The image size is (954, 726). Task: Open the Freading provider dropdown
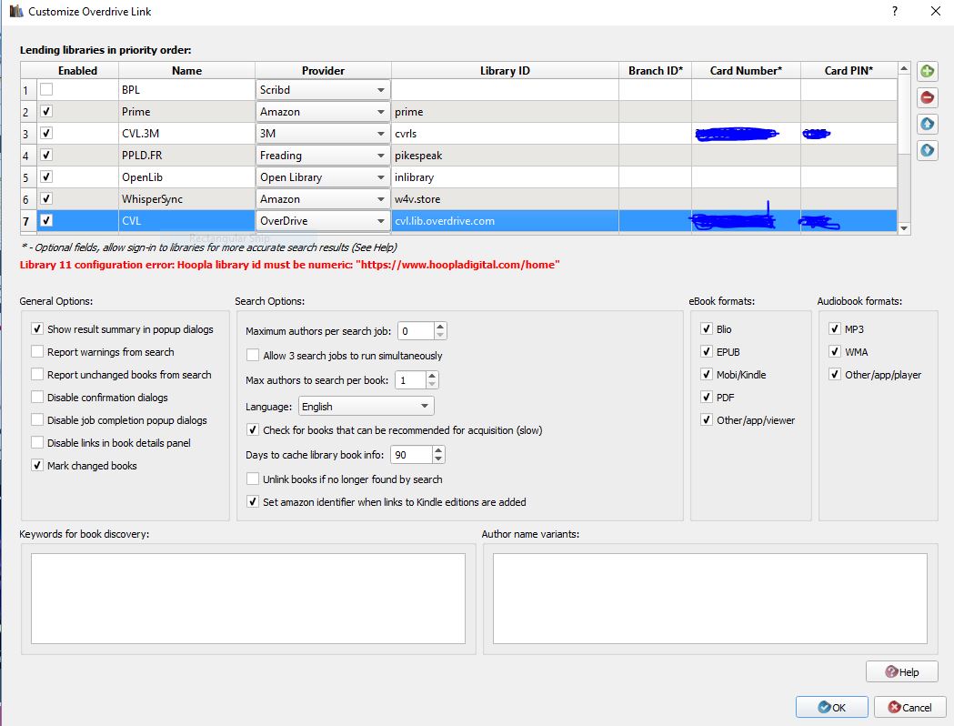[x=323, y=156]
